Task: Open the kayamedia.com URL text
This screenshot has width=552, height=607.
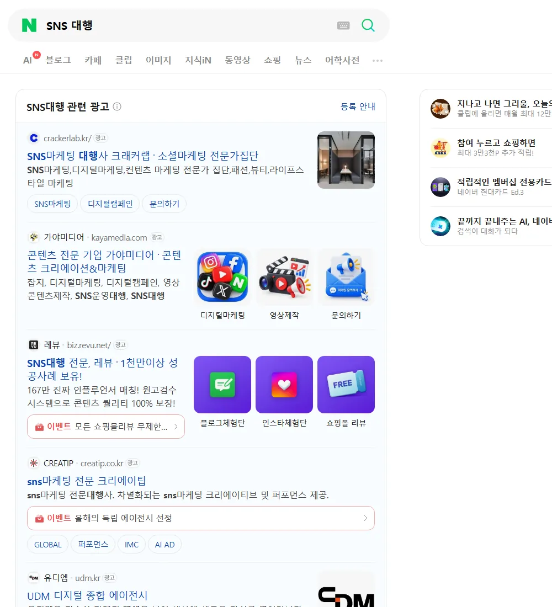Action: [119, 237]
